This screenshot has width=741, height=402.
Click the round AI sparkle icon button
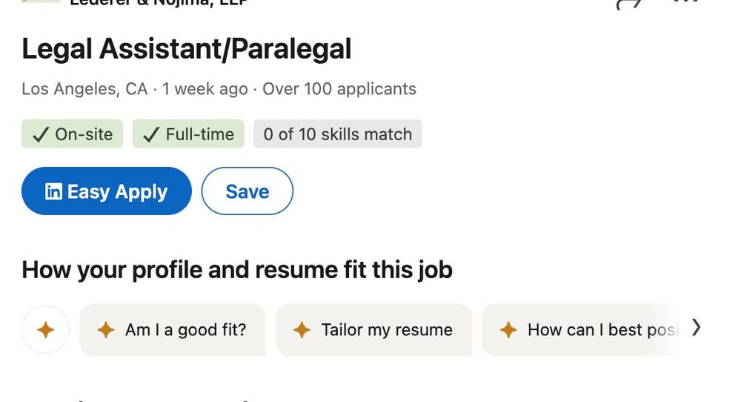45,329
